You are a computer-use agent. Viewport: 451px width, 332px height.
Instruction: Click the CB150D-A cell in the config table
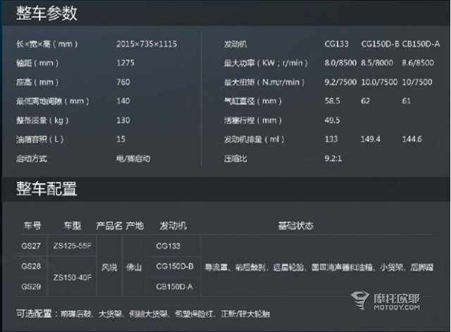pos(174,287)
